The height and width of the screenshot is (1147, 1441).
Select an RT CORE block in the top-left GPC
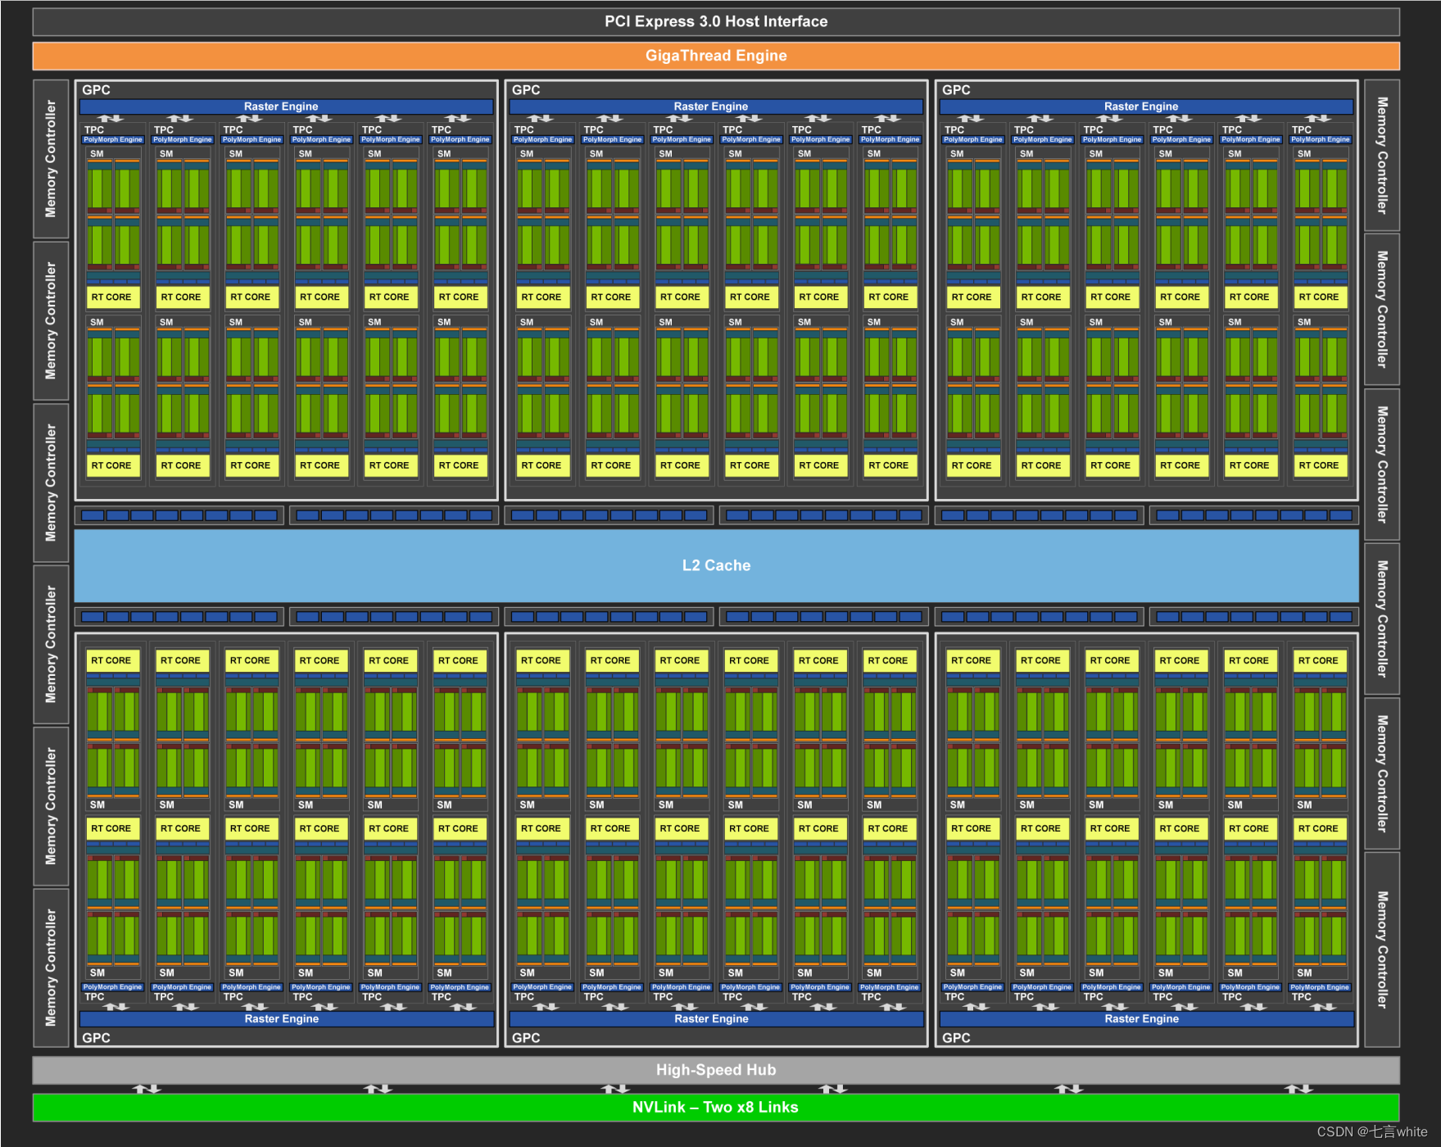[112, 297]
